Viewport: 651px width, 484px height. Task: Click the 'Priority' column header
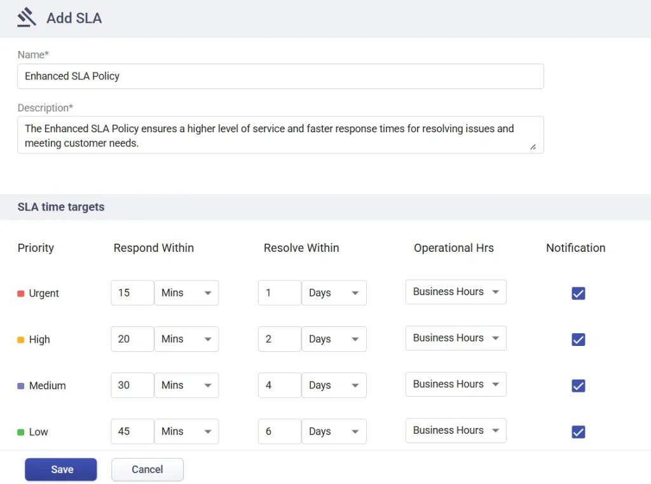tap(36, 248)
